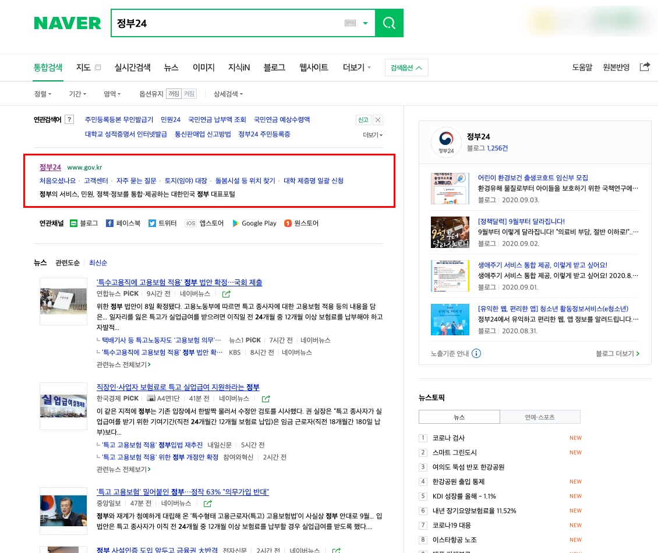This screenshot has width=658, height=553.
Task: Click the help question mark beside 연관검색어
Action: pyautogui.click(x=70, y=119)
